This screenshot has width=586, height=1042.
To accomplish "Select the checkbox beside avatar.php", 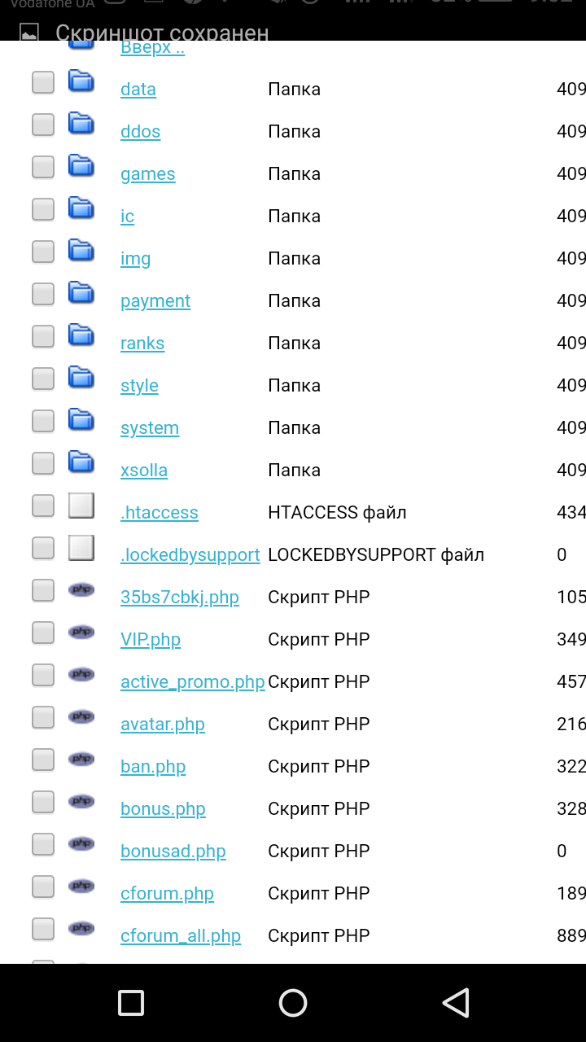I will tap(43, 717).
